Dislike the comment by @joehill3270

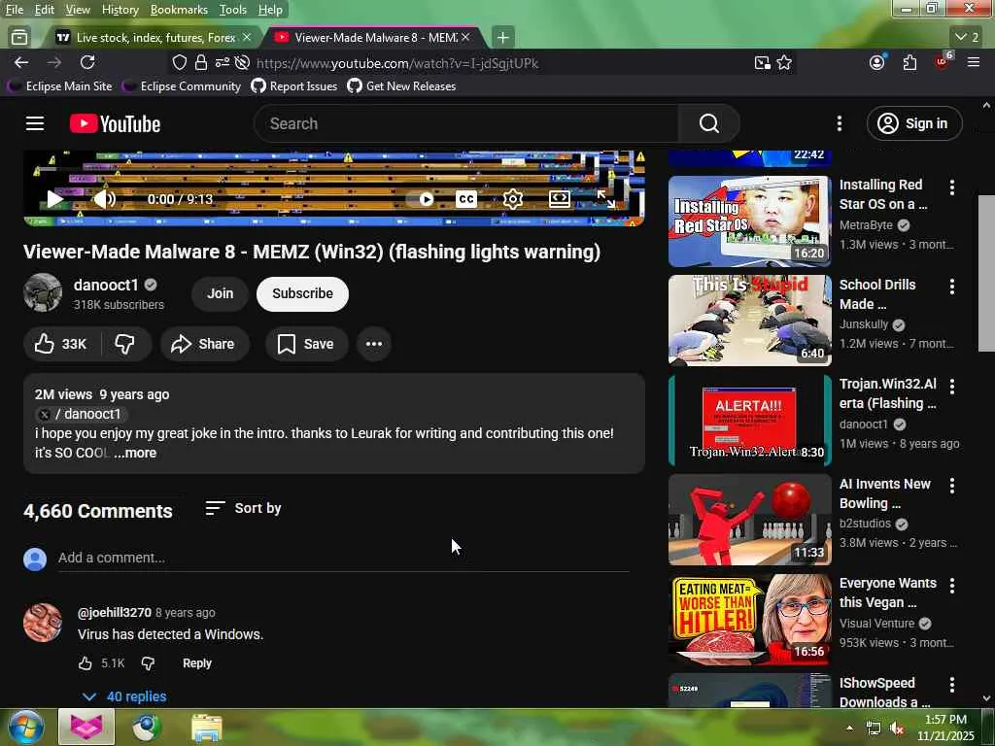pos(148,663)
